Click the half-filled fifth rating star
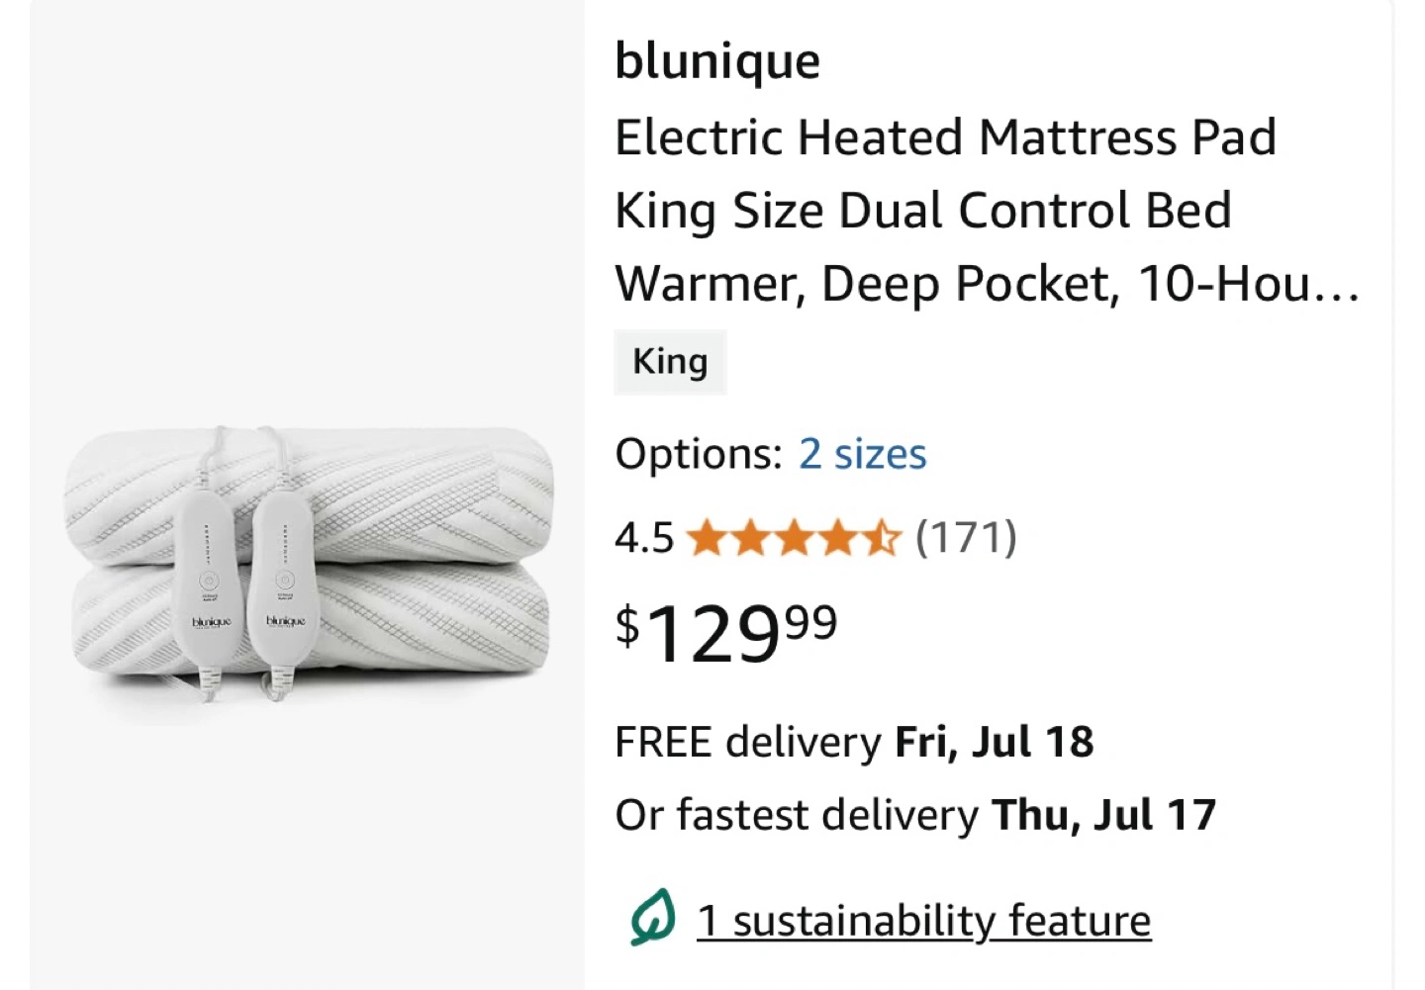 881,539
